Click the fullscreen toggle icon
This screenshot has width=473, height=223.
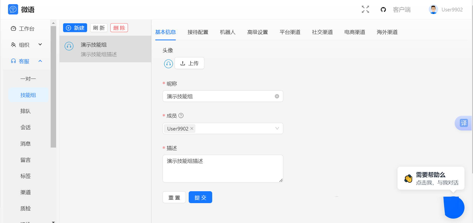click(x=365, y=10)
